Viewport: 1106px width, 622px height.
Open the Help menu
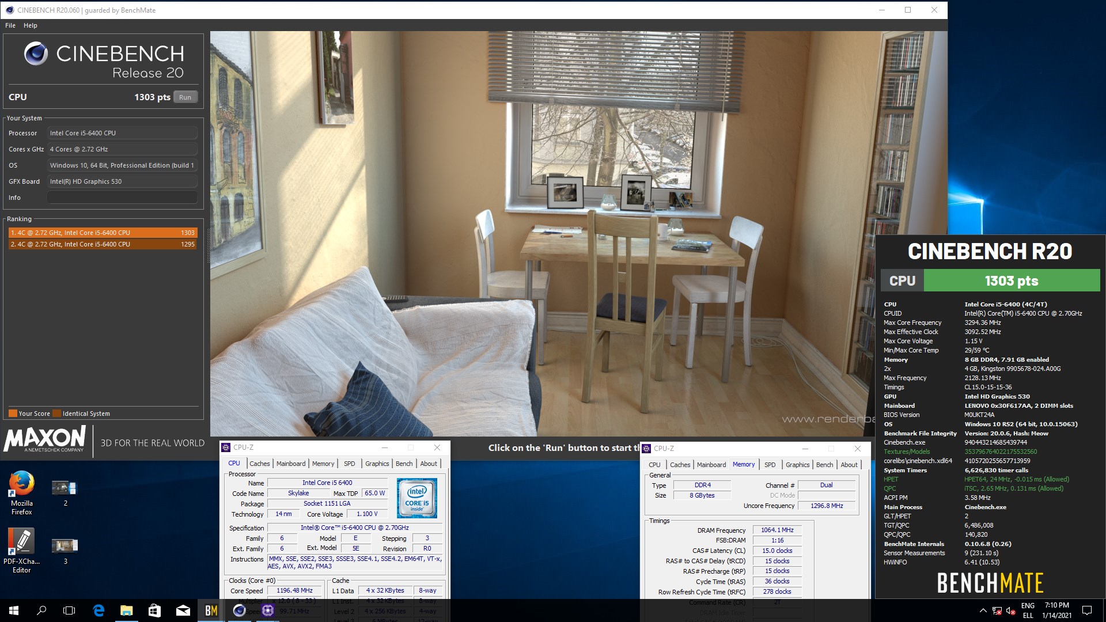pyautogui.click(x=31, y=25)
